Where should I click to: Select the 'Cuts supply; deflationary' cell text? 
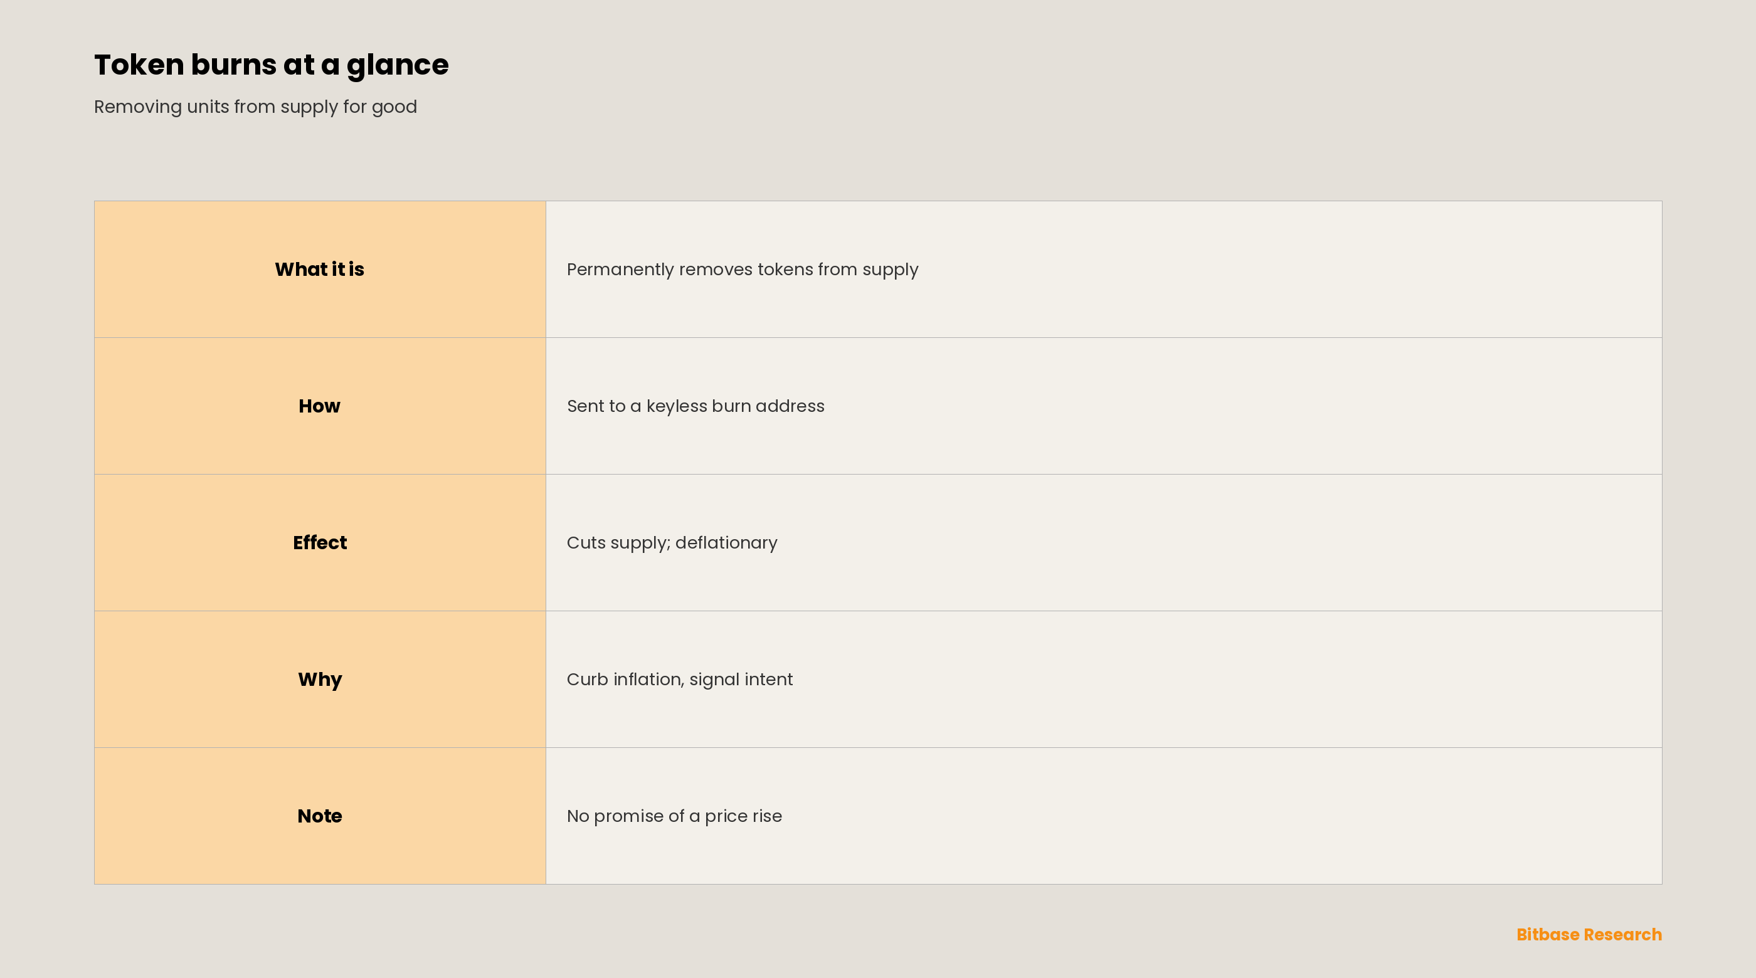pyautogui.click(x=672, y=543)
